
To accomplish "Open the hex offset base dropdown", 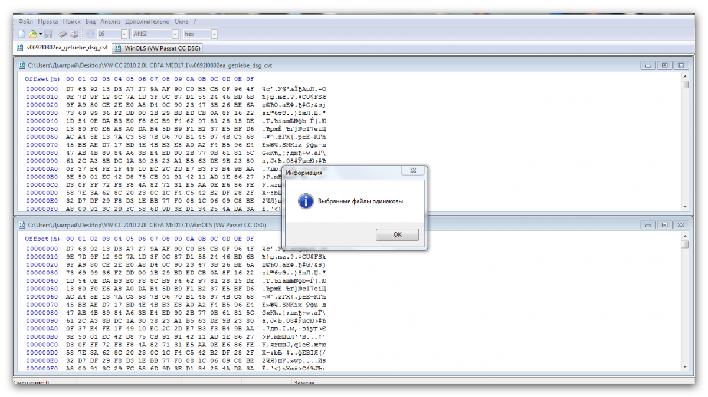I will click(214, 34).
